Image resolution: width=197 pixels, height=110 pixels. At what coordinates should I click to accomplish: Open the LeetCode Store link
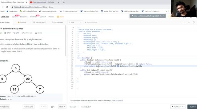(60, 17)
